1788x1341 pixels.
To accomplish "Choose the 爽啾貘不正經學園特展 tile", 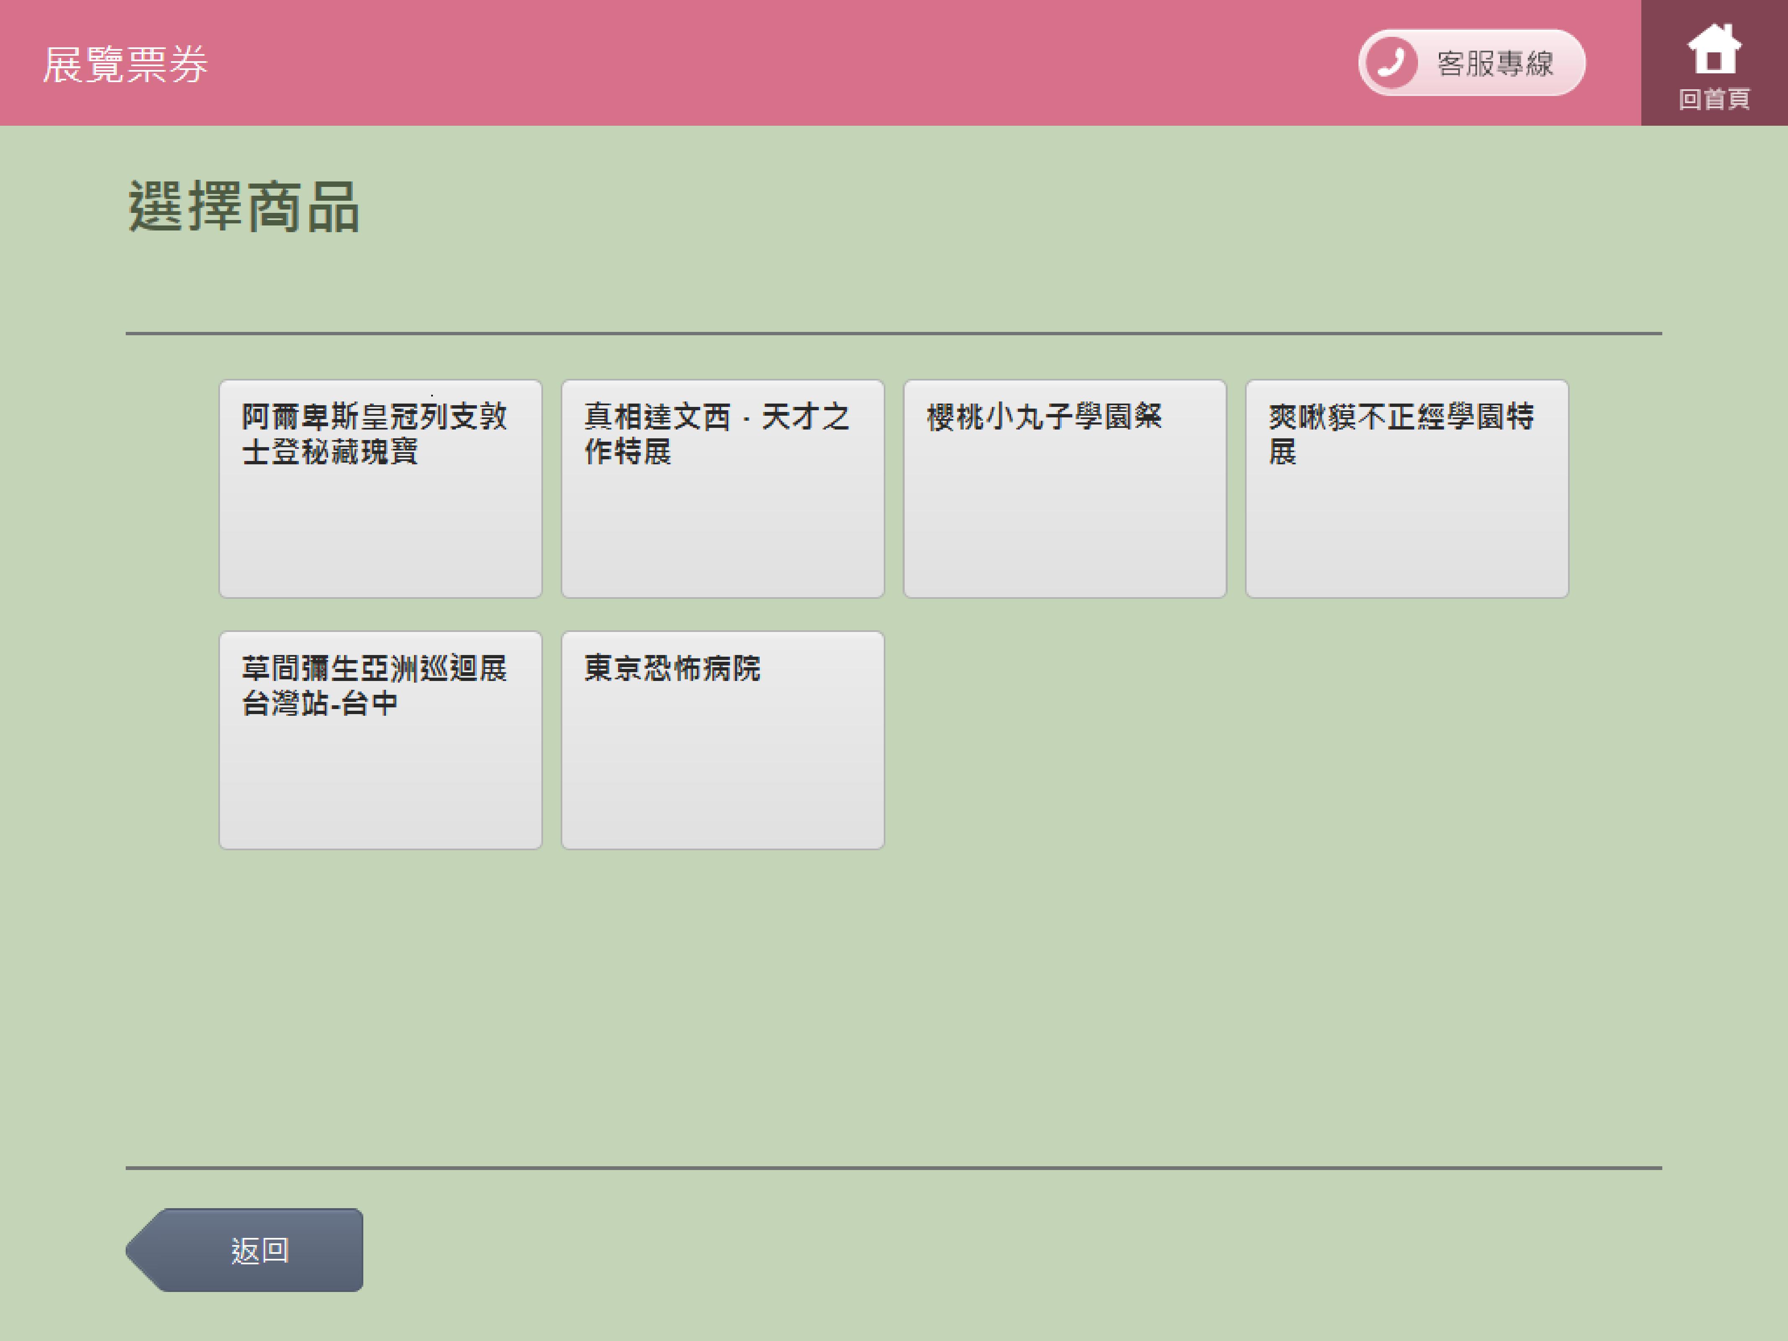I will point(1407,489).
